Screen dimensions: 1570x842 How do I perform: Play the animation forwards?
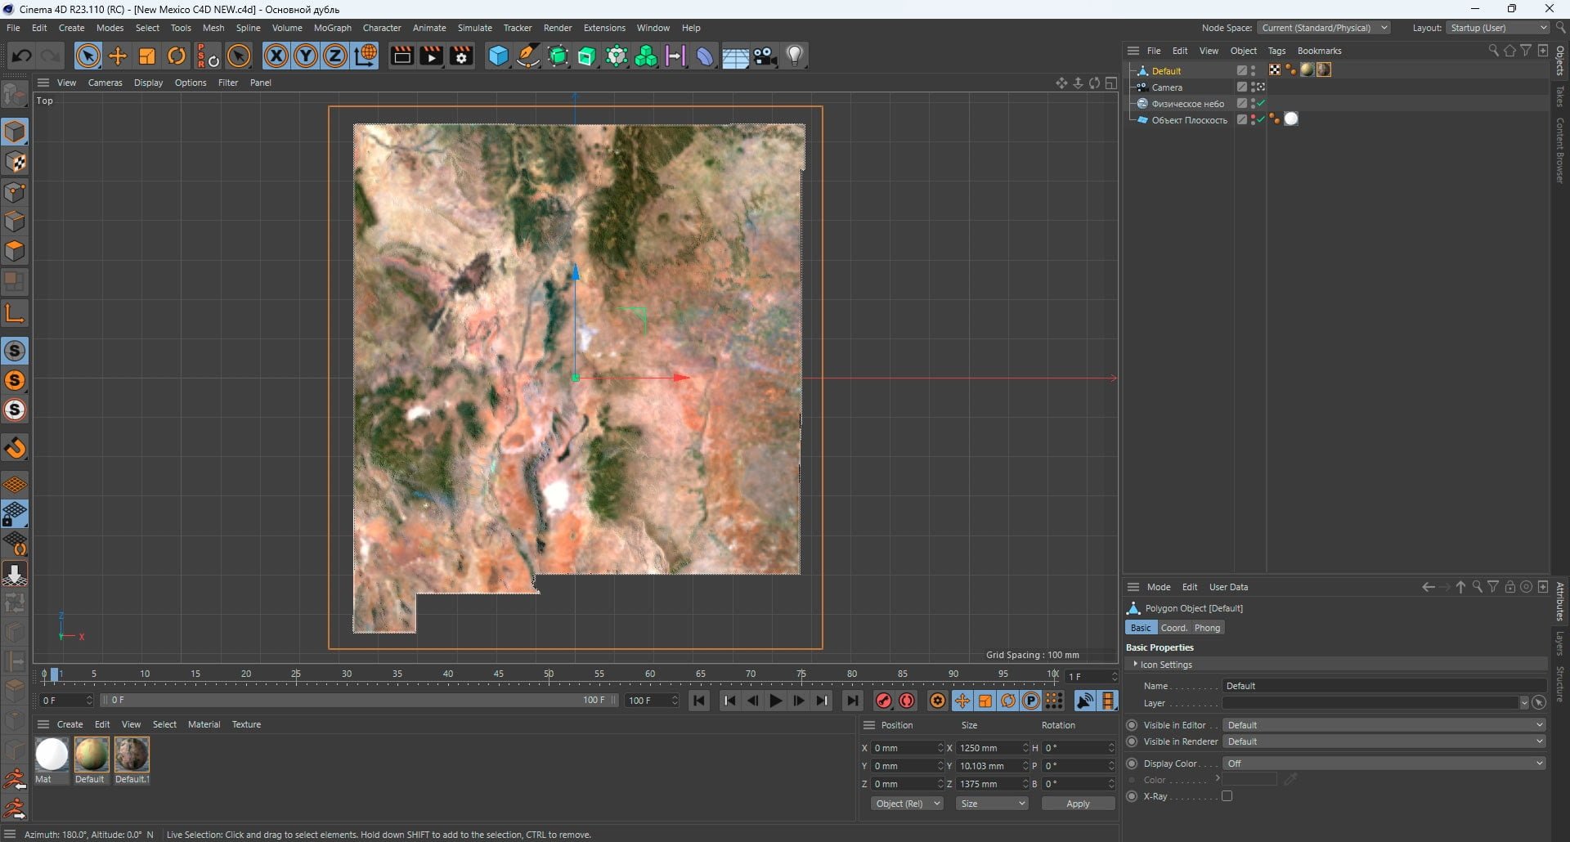pyautogui.click(x=775, y=701)
